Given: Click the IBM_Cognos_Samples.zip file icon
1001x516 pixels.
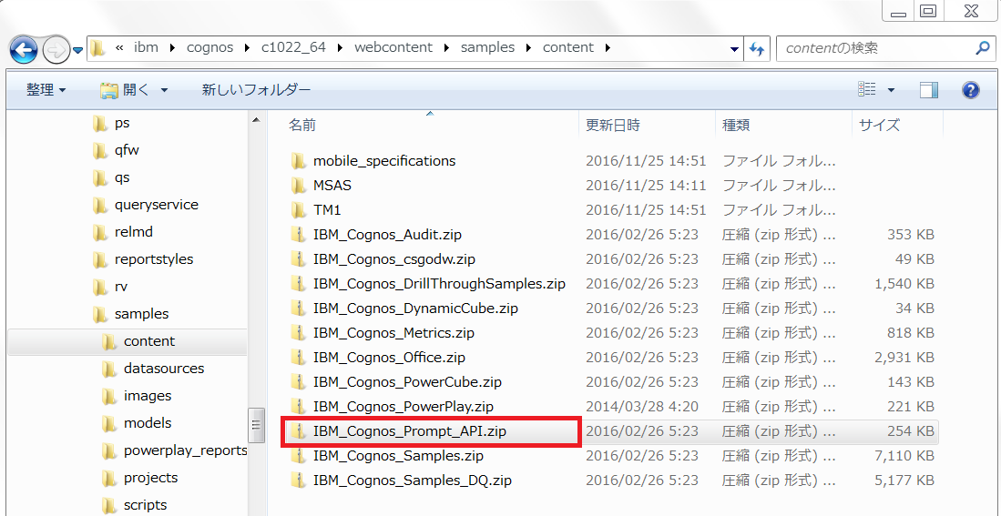Looking at the screenshot, I should tap(298, 456).
